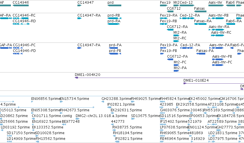The width and height of the screenshot is (244, 143).
Task: Select the Ced-12-PA protein
Action: click(187, 48)
